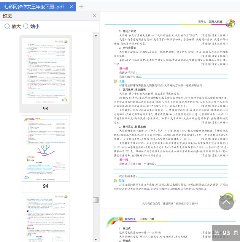
Task: Click the first 想一想 heading above 我想这样开头
Action: (x=124, y=68)
